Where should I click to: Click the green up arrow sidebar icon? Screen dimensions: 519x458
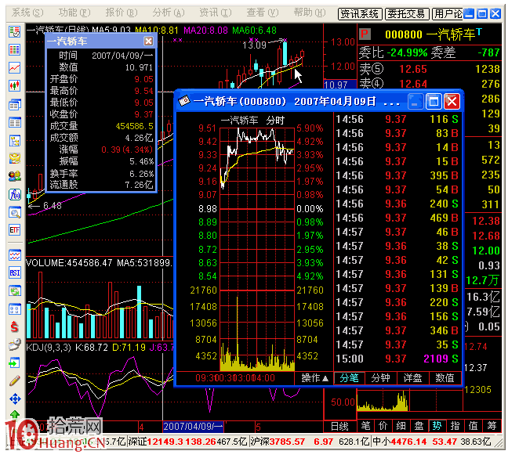(x=15, y=414)
